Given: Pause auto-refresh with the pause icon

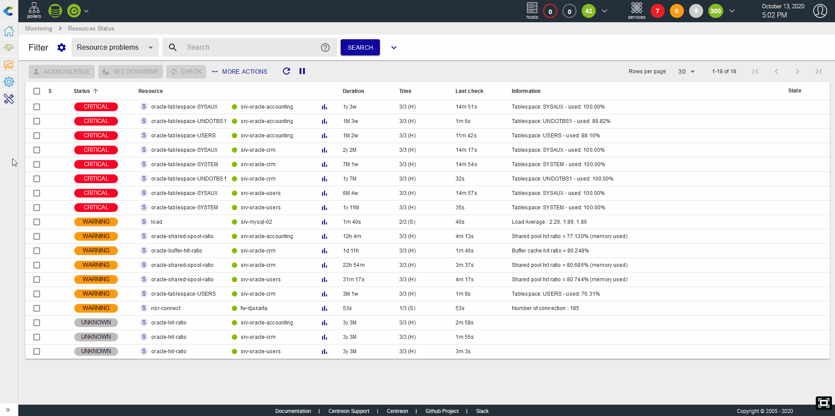Looking at the screenshot, I should [x=302, y=72].
